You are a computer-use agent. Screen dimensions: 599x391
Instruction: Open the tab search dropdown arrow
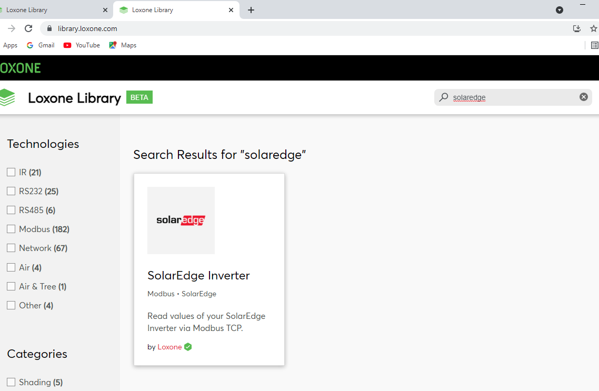(560, 10)
